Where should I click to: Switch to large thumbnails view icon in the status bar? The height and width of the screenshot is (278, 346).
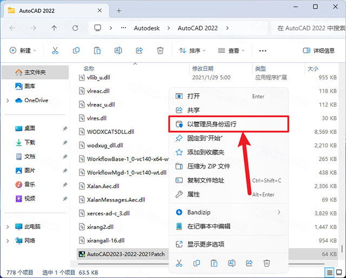(339, 273)
